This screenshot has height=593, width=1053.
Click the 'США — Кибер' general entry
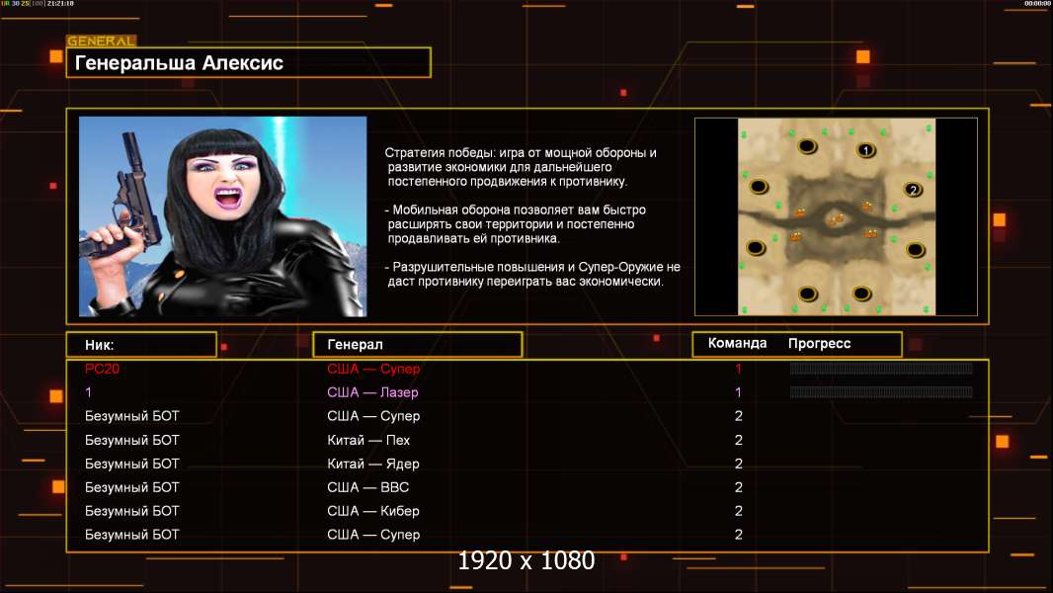point(372,511)
